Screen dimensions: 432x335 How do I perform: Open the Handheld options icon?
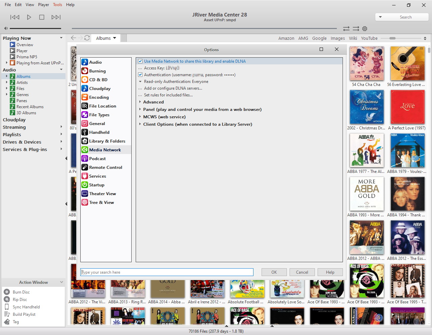coord(85,132)
